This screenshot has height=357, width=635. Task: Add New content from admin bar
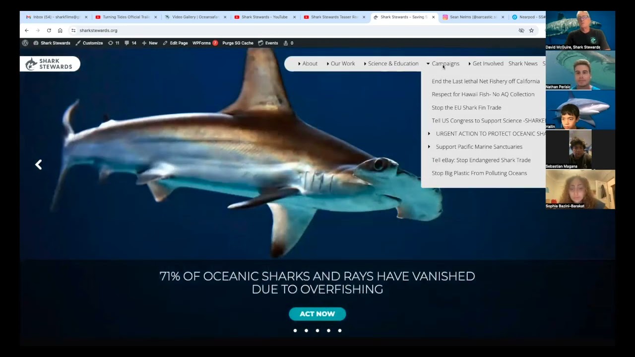[150, 43]
